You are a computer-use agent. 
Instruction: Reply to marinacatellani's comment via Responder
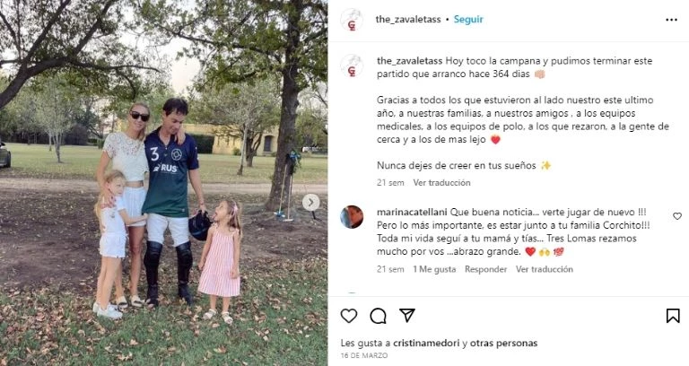coord(485,269)
